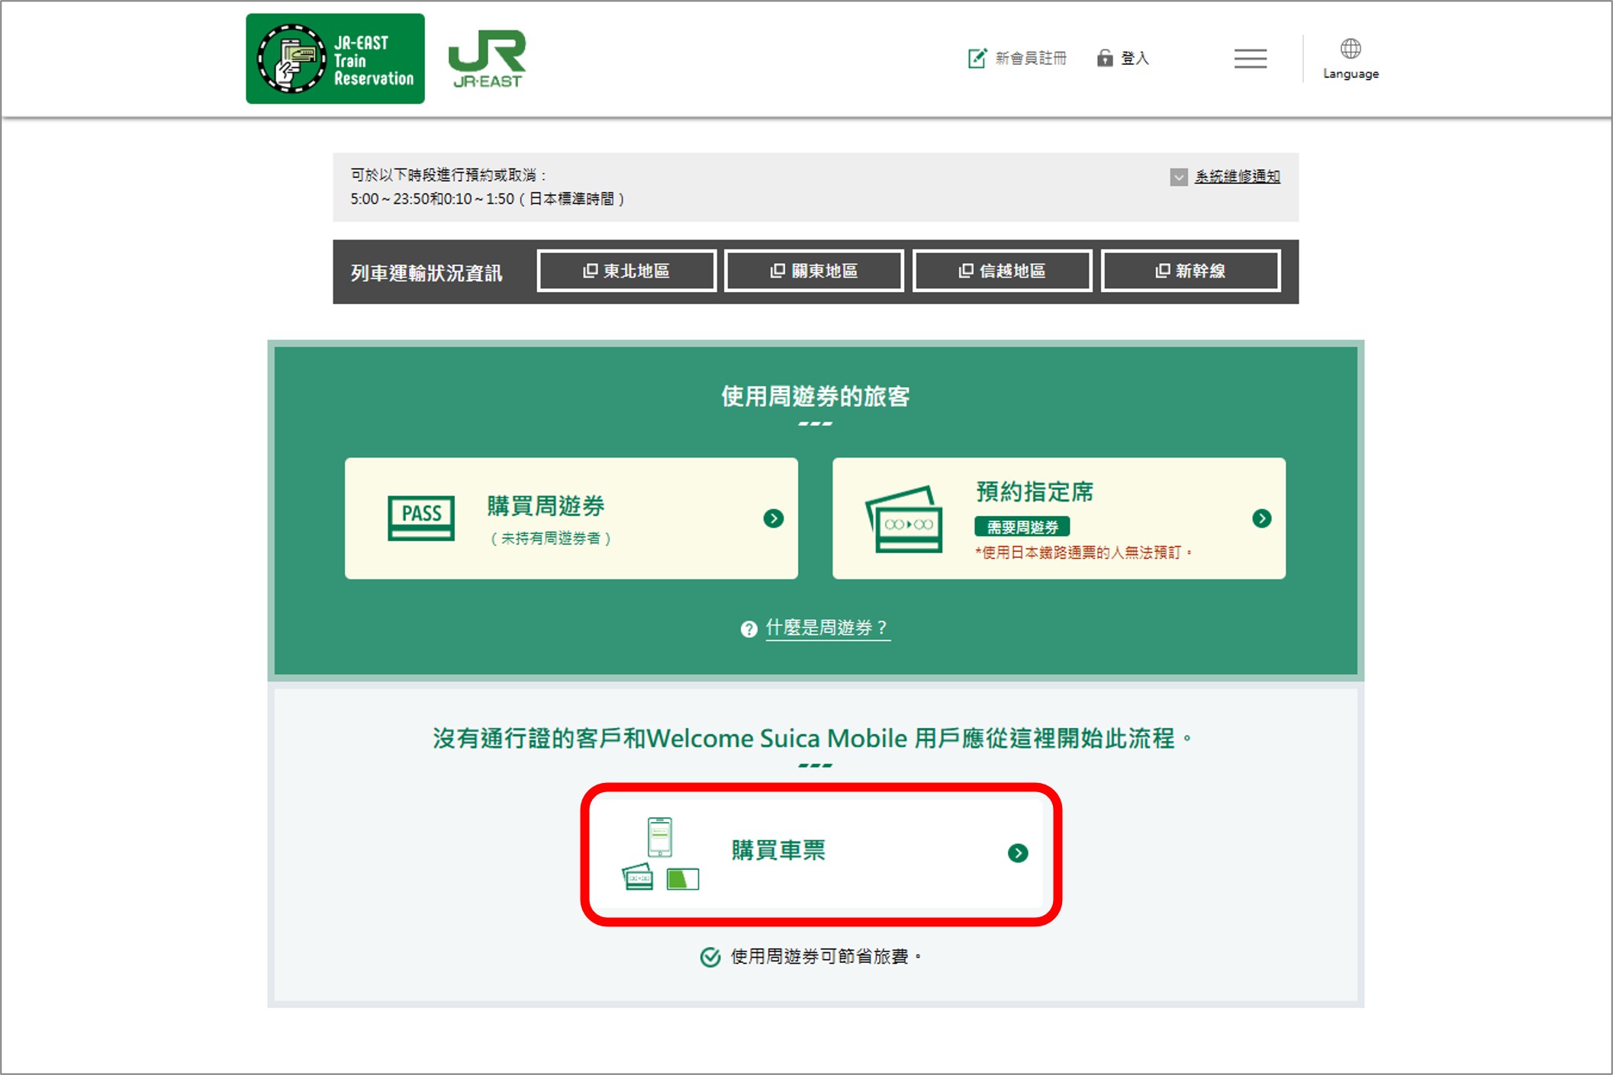
Task: Open 東北地區 train status
Action: 626,271
